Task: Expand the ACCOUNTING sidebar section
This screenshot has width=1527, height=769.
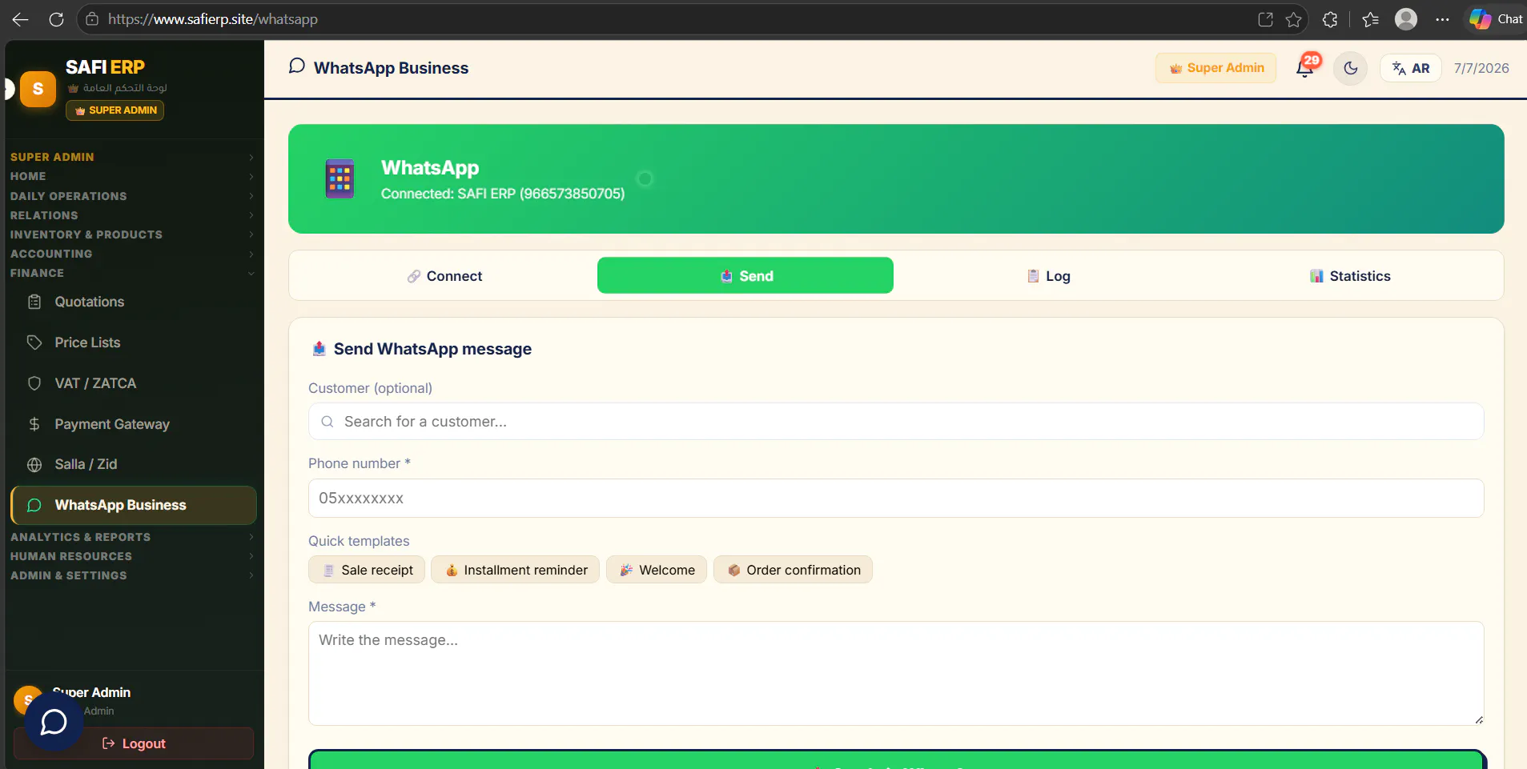Action: point(132,254)
